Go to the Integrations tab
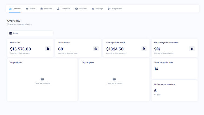The width and height of the screenshot is (204, 115). coord(115,9)
